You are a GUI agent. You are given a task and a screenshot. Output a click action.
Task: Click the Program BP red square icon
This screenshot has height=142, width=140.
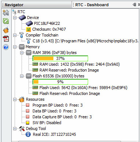point(28,105)
